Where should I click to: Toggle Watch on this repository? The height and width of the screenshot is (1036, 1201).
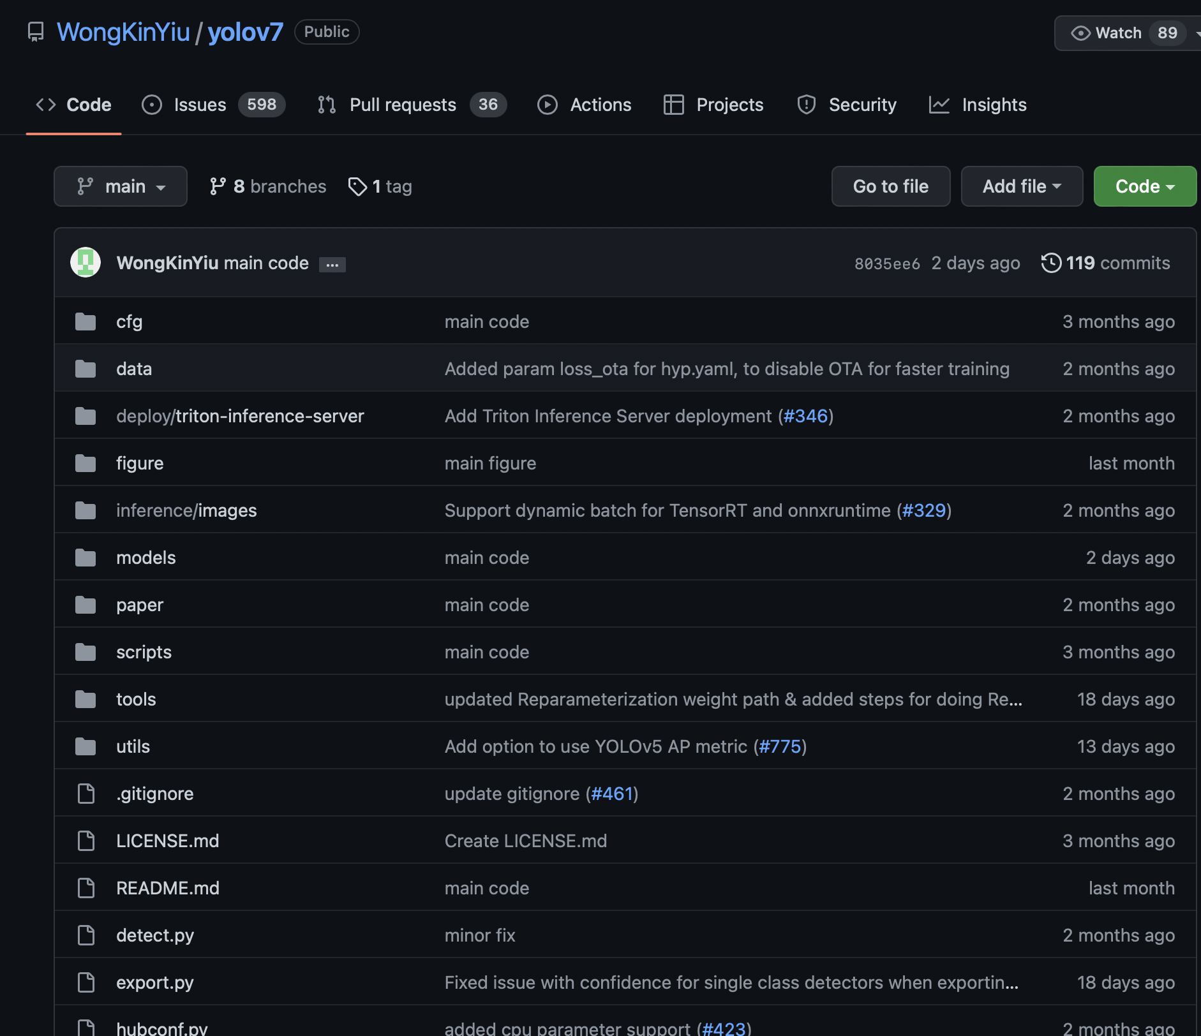[x=1107, y=33]
